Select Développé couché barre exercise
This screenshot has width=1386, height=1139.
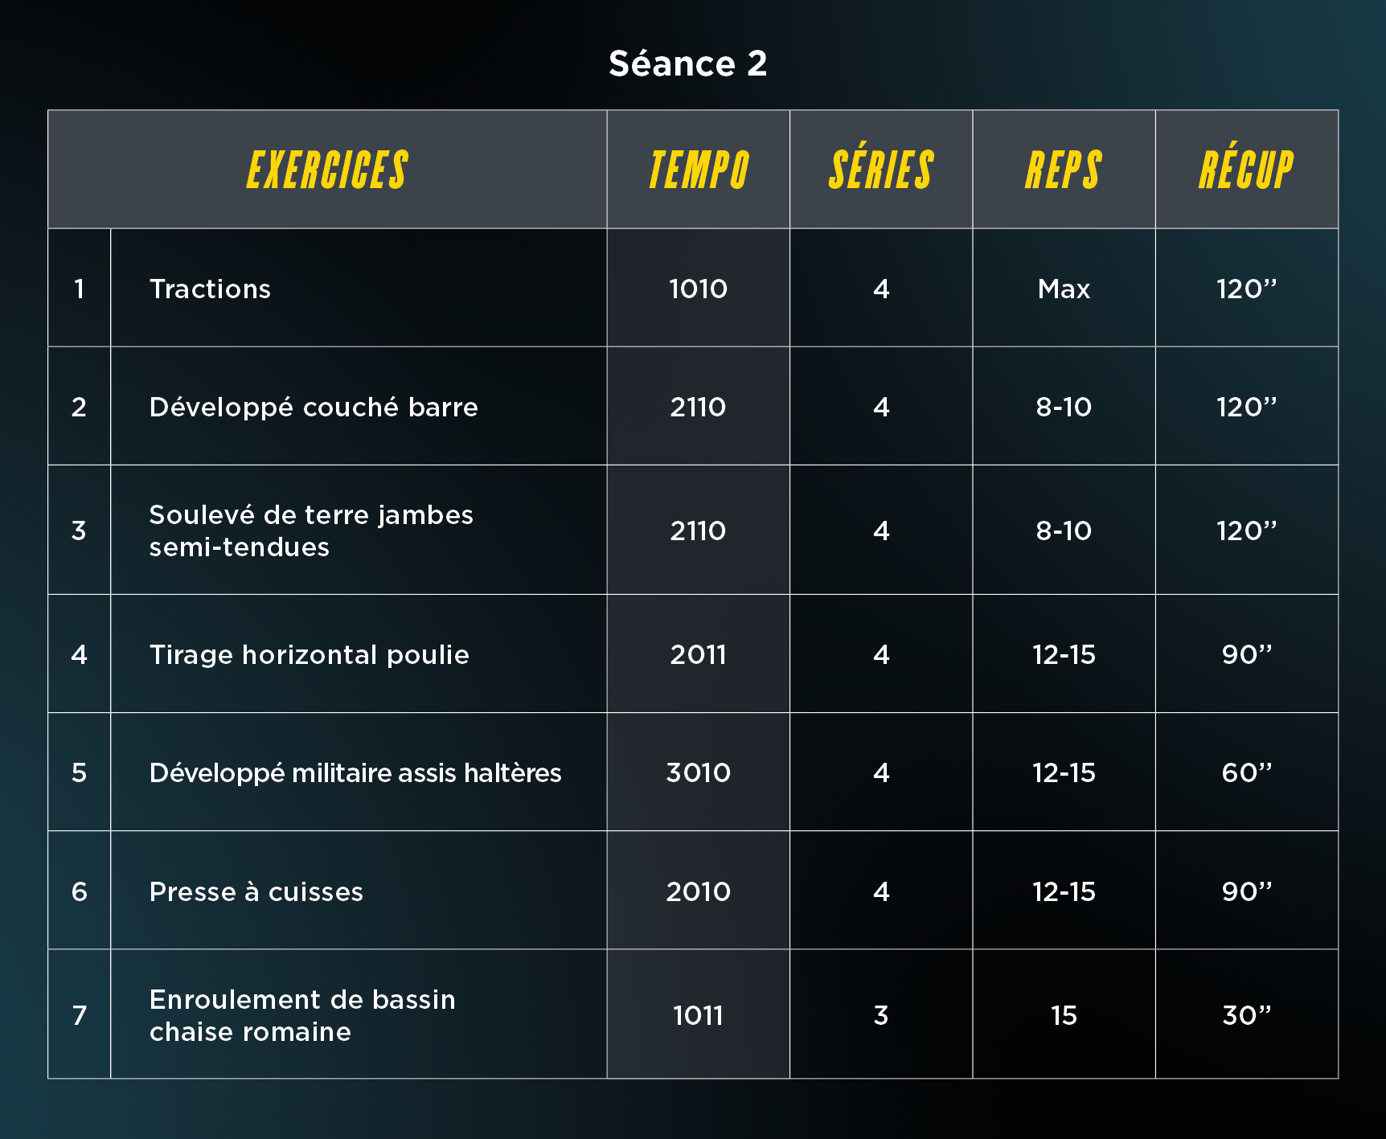coord(314,407)
